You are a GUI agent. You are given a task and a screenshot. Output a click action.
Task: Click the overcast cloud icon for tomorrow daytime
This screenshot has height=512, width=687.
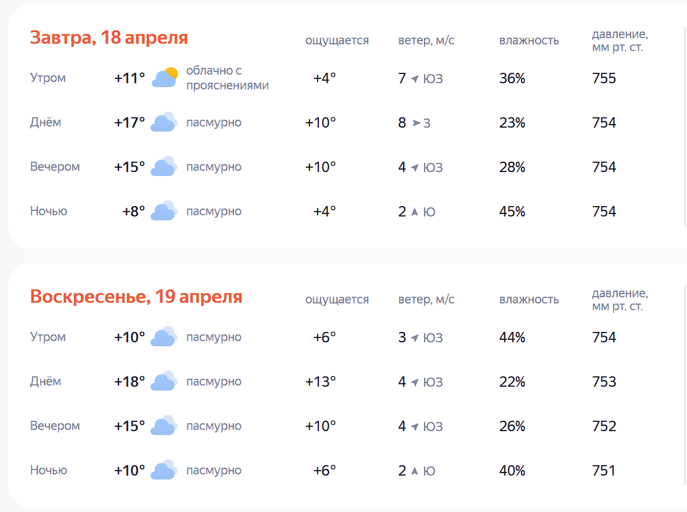[x=165, y=122]
